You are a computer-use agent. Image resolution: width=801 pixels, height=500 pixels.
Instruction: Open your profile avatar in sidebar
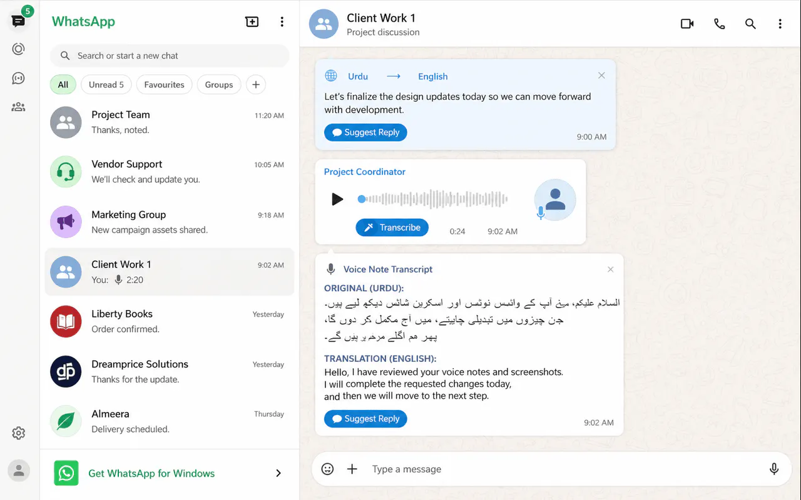click(x=19, y=471)
